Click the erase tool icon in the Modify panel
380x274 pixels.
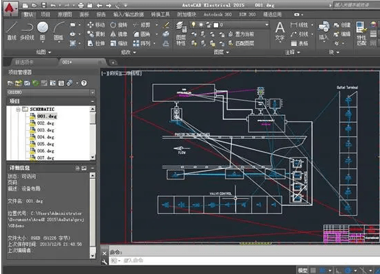point(166,25)
